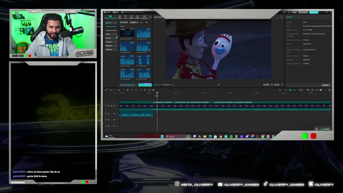This screenshot has height=193, width=343.
Task: Select the Archivos multimedia tab
Action: pyautogui.click(x=110, y=17)
